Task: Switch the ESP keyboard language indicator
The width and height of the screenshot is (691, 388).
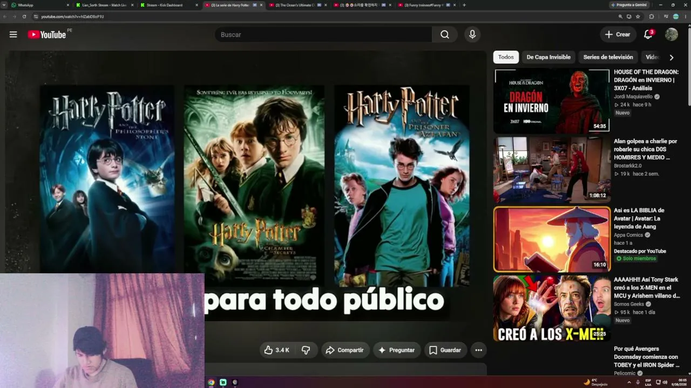Action: point(648,382)
